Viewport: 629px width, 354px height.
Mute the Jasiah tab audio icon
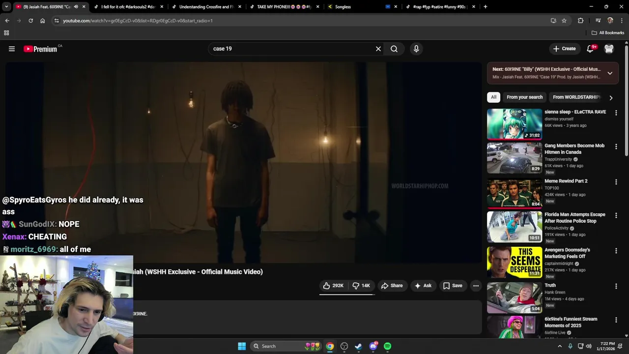[x=76, y=7]
